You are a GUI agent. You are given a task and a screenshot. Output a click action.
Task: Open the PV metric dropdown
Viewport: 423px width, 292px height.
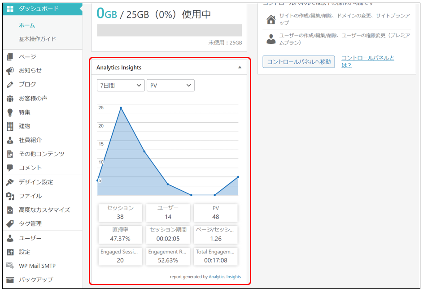[170, 85]
